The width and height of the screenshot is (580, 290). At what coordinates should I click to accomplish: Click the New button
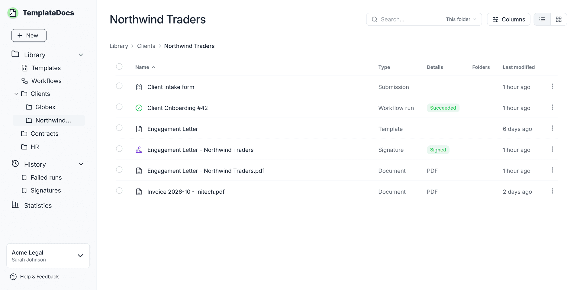[x=29, y=35]
